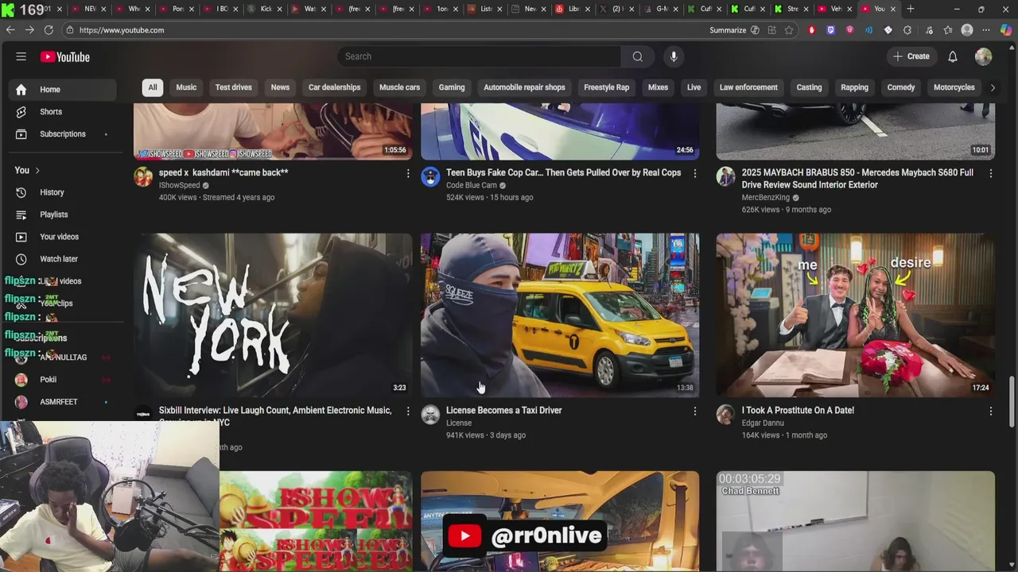Select the Comedy filter chip
1018x572 pixels.
pyautogui.click(x=901, y=87)
